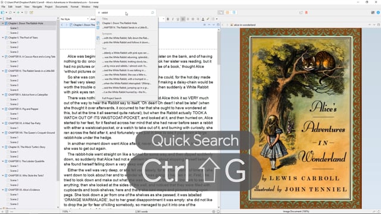Click the target icon in the editor footer

click(214, 212)
